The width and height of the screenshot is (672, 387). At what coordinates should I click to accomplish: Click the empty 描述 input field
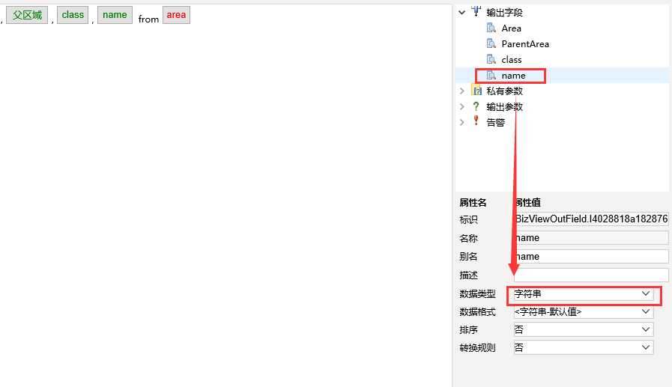coord(591,275)
